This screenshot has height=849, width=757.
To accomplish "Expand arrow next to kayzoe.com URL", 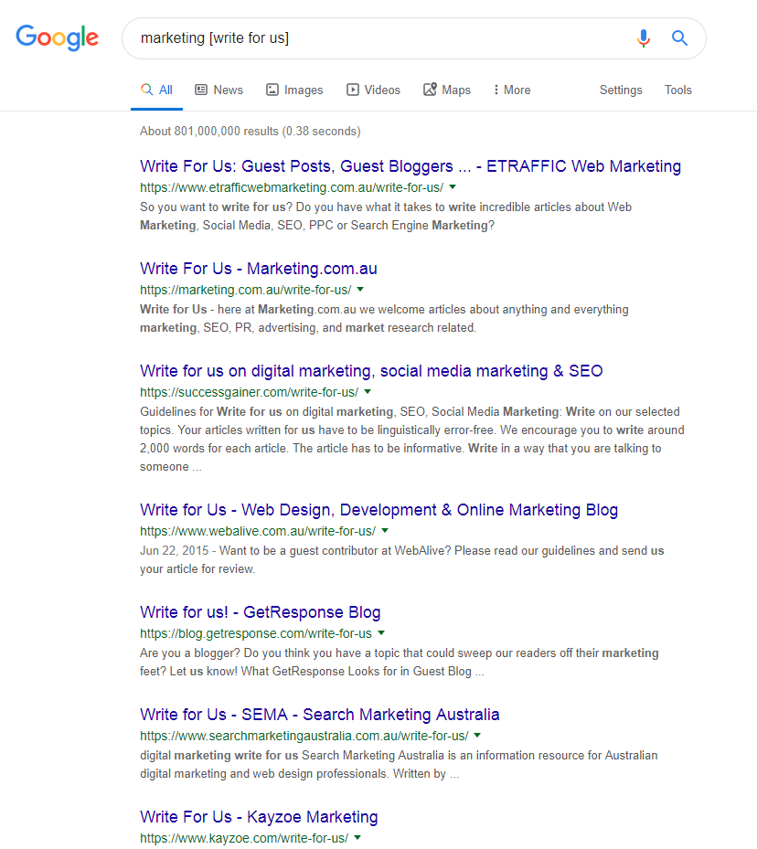I will click(357, 838).
